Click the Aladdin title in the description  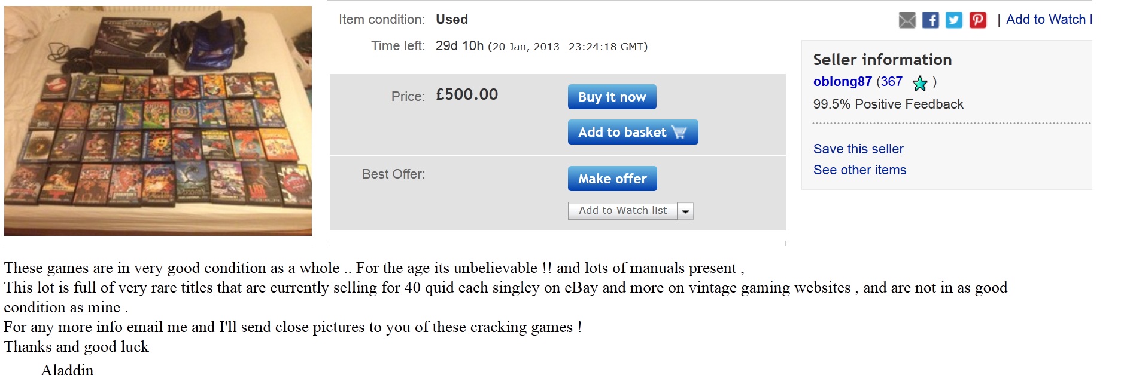click(x=67, y=370)
